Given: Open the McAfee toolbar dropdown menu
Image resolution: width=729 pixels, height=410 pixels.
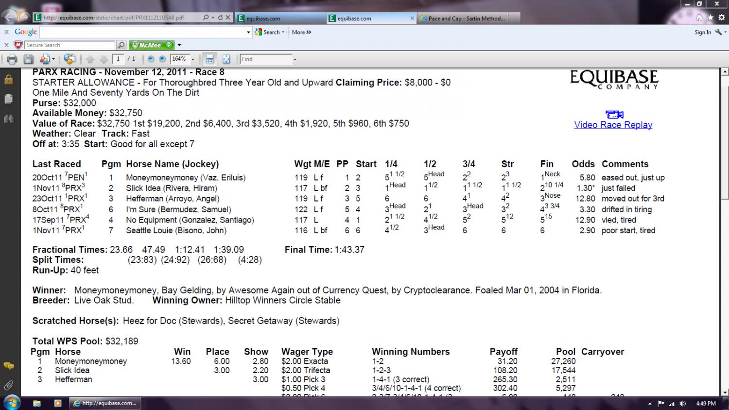Looking at the screenshot, I should [179, 45].
